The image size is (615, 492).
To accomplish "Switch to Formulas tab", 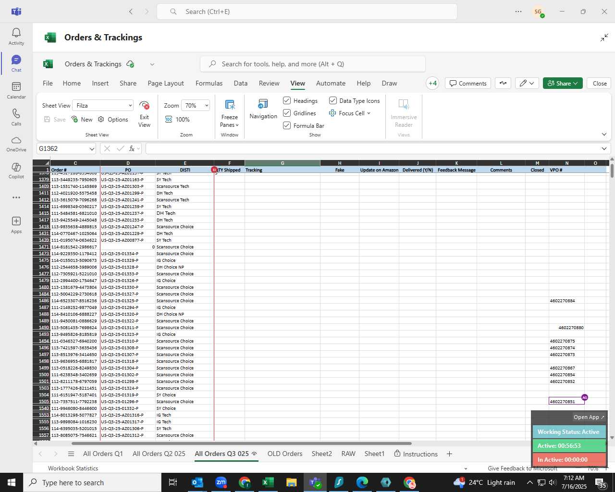I will [209, 83].
